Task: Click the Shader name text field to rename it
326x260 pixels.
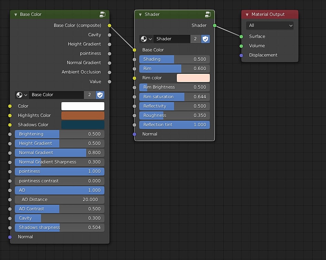Action: pos(172,39)
